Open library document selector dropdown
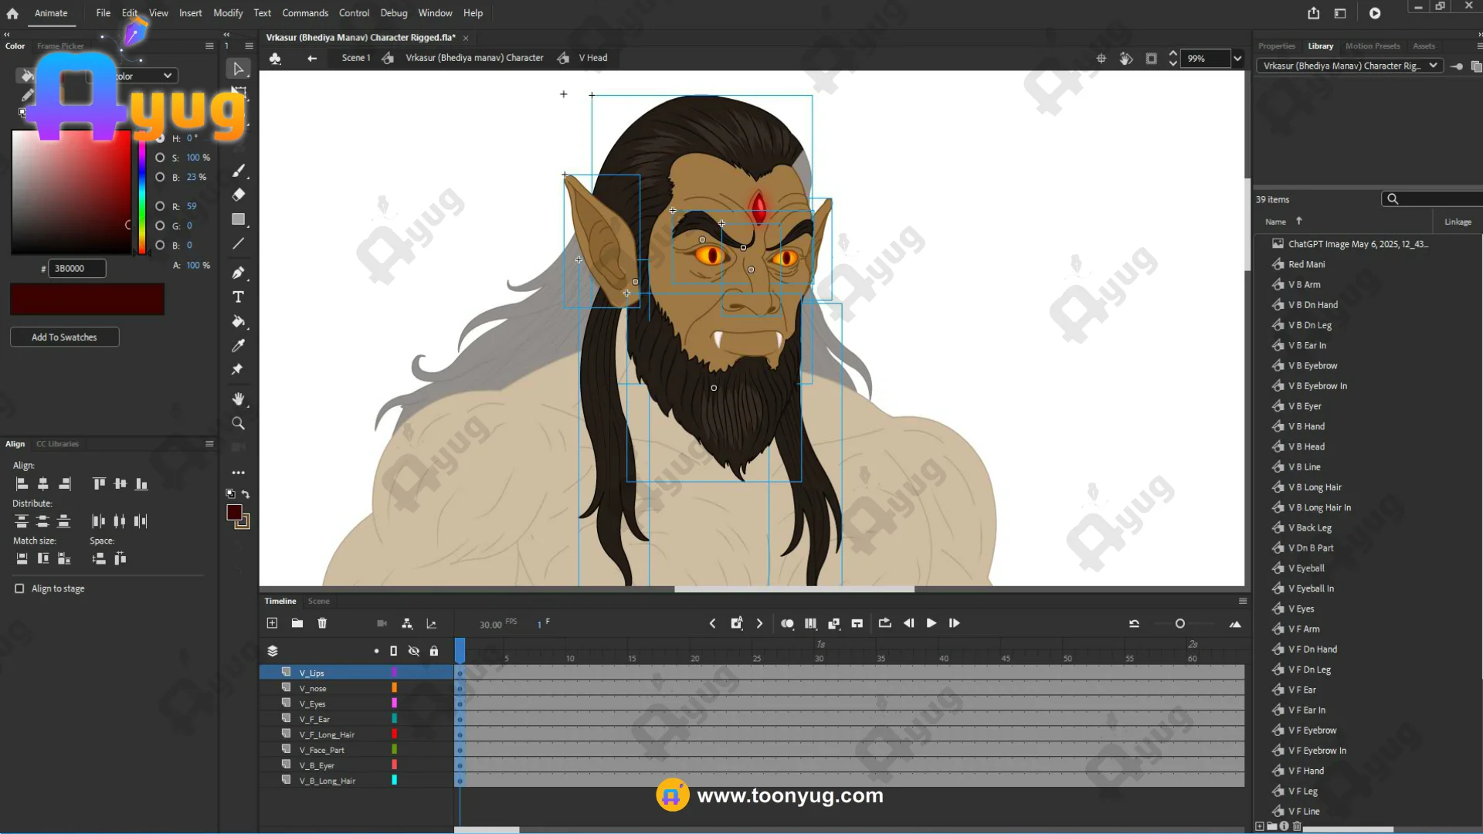 click(x=1433, y=66)
